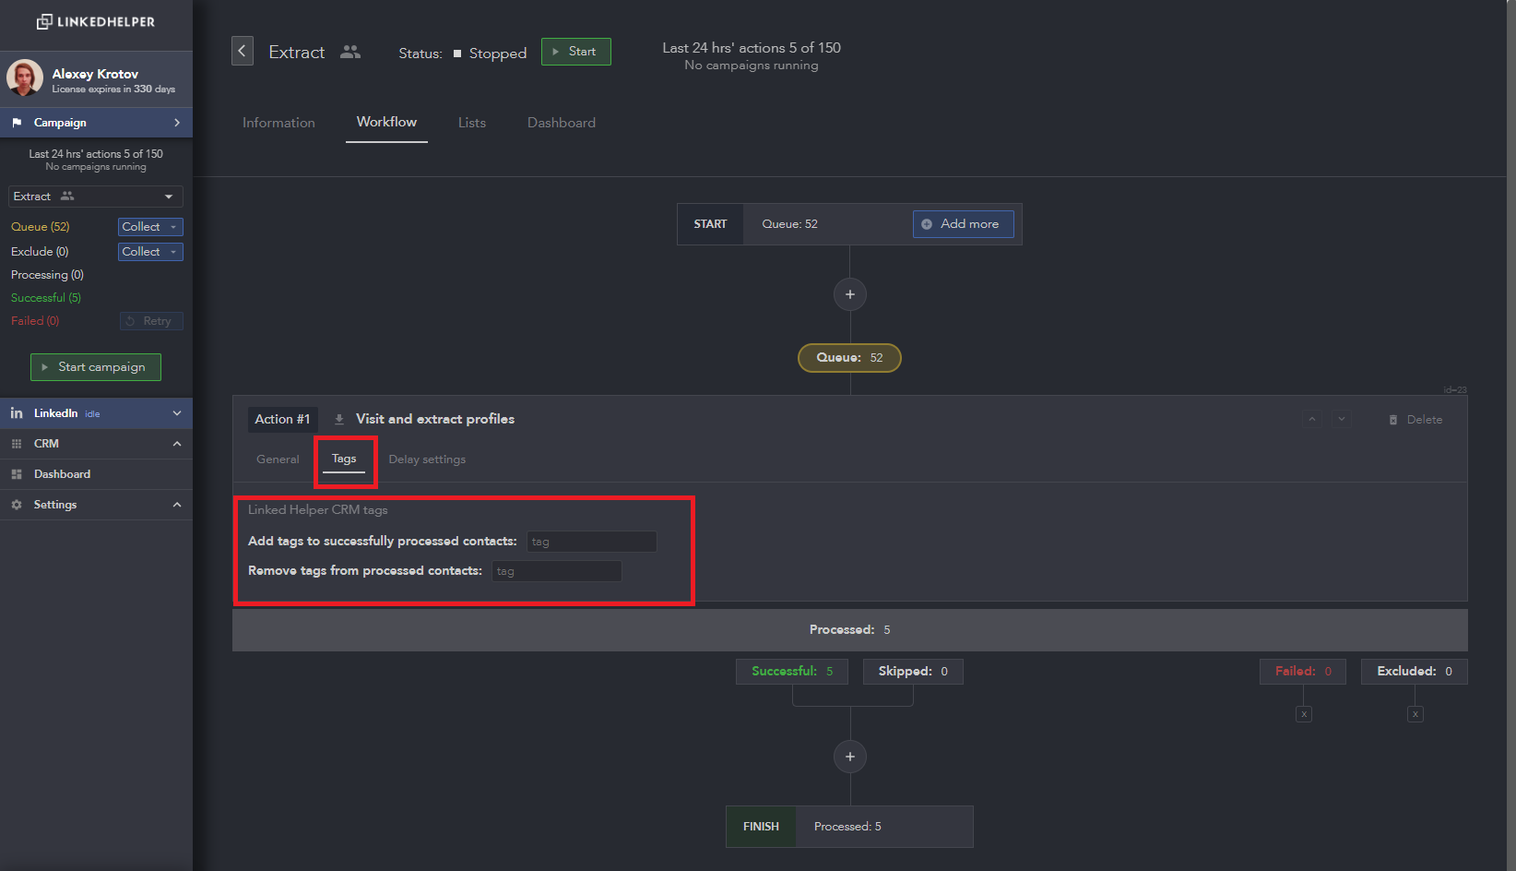Open the campaign Dashboard tab
Screen dimensions: 1516x871
coord(562,123)
